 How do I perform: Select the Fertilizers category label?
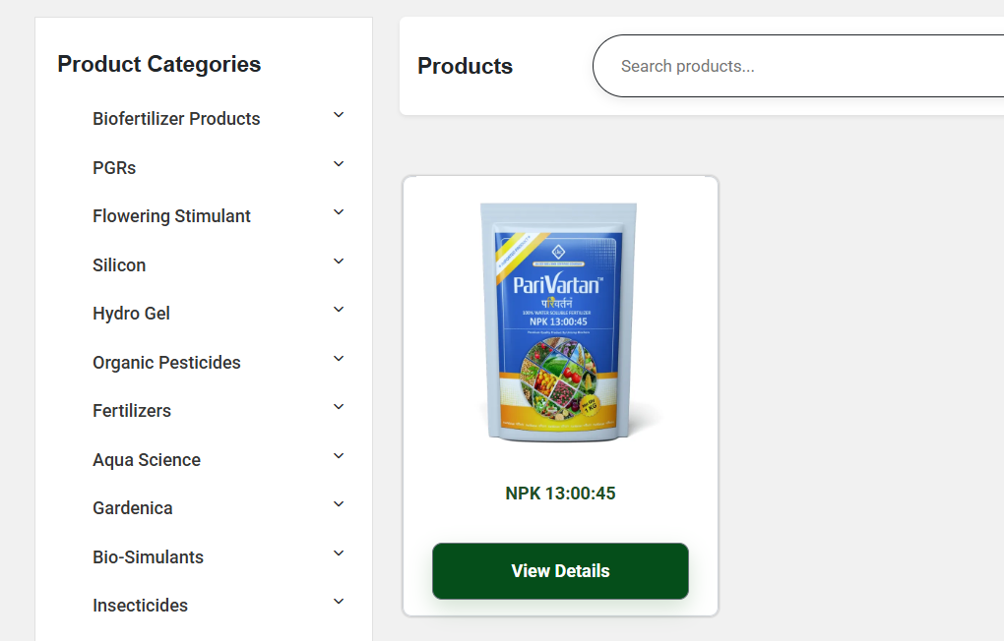[132, 411]
